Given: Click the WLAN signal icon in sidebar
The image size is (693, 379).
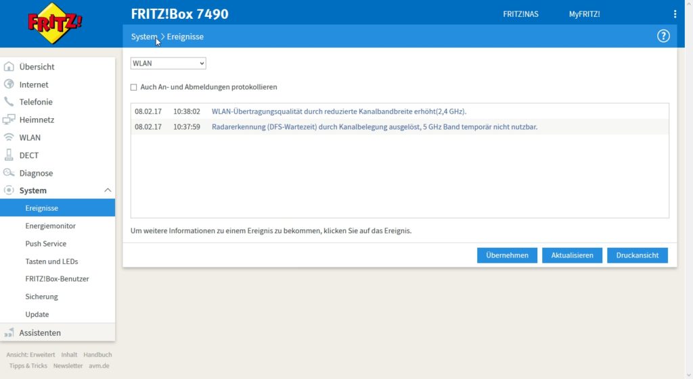Looking at the screenshot, I should [9, 137].
